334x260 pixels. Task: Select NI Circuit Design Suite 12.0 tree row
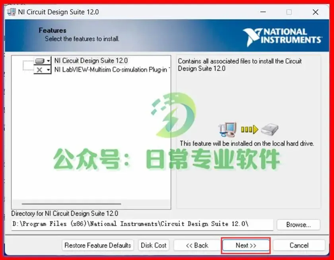click(91, 61)
